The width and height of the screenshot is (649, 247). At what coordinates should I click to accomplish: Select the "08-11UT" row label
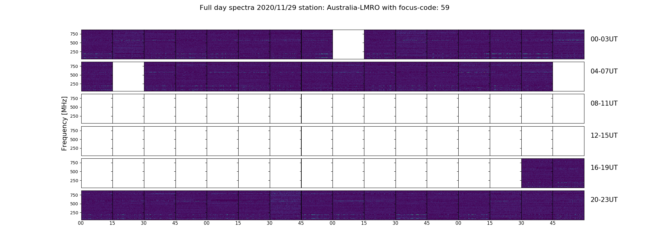pyautogui.click(x=604, y=103)
